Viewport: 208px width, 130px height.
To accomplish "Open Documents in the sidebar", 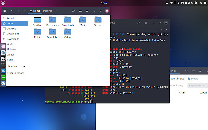I will (14, 34).
